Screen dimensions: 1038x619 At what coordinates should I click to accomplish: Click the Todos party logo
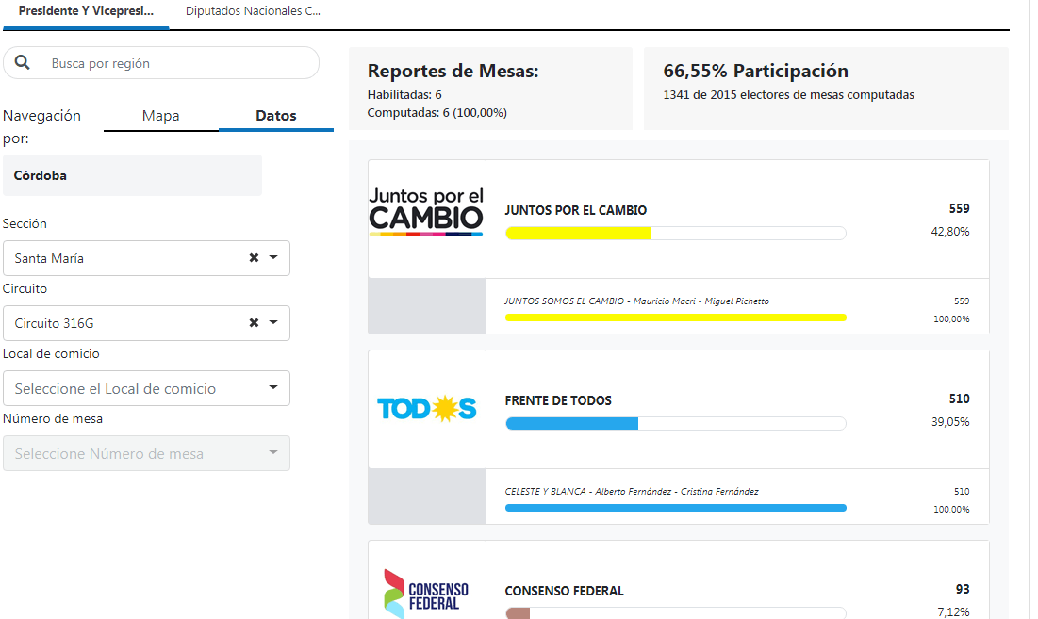point(427,409)
